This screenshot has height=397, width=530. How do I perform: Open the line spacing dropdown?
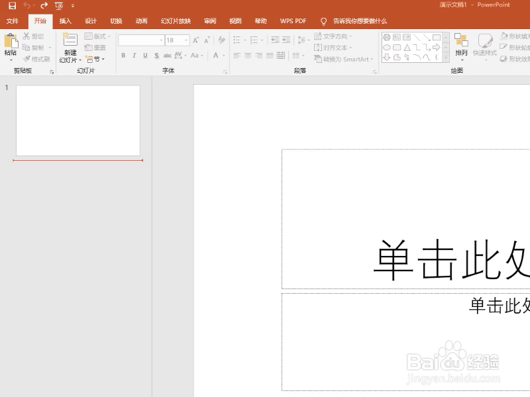click(303, 40)
